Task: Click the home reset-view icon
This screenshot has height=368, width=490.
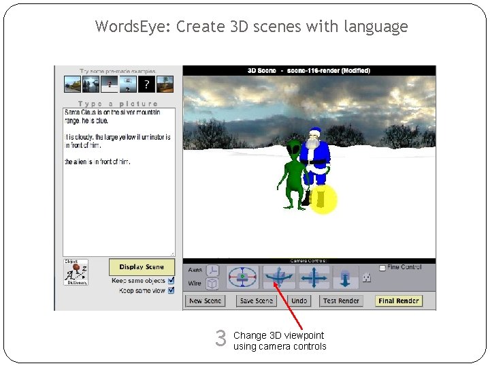Action: pos(367,277)
